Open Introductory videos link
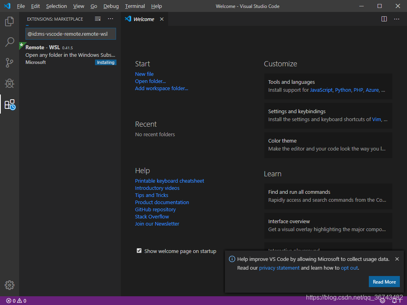The image size is (407, 305). (x=157, y=188)
